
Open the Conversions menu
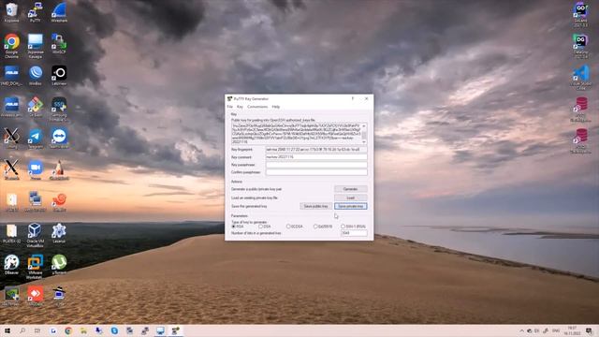pyautogui.click(x=257, y=107)
